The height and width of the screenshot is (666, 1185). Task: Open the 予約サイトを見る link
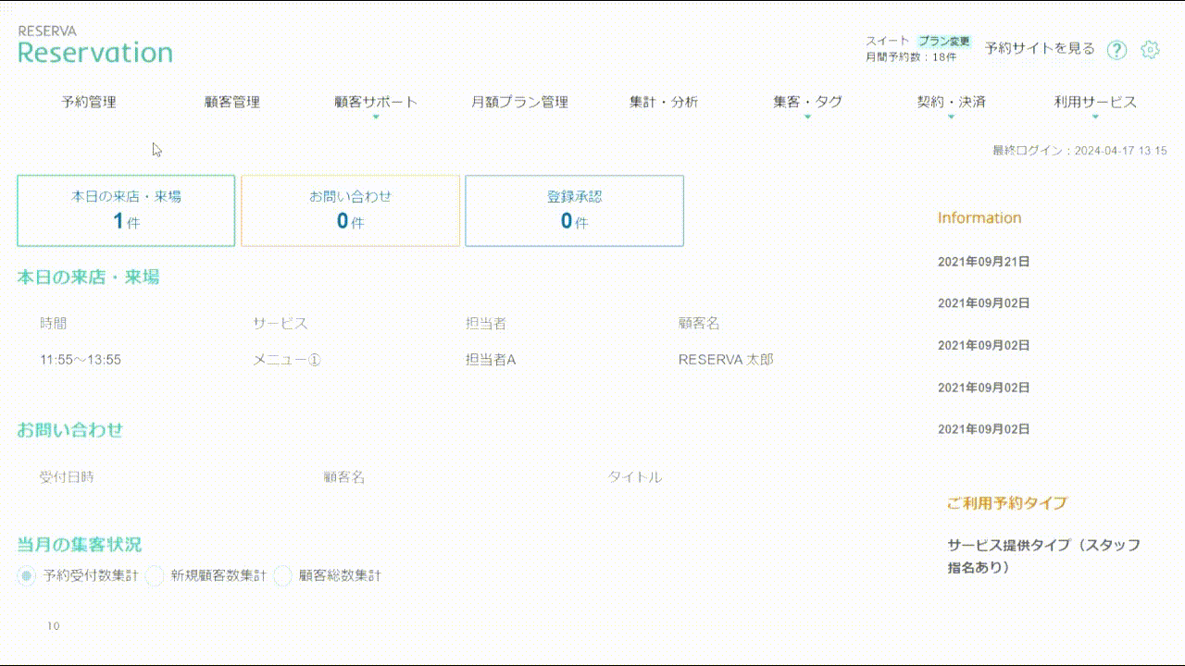coord(1039,48)
